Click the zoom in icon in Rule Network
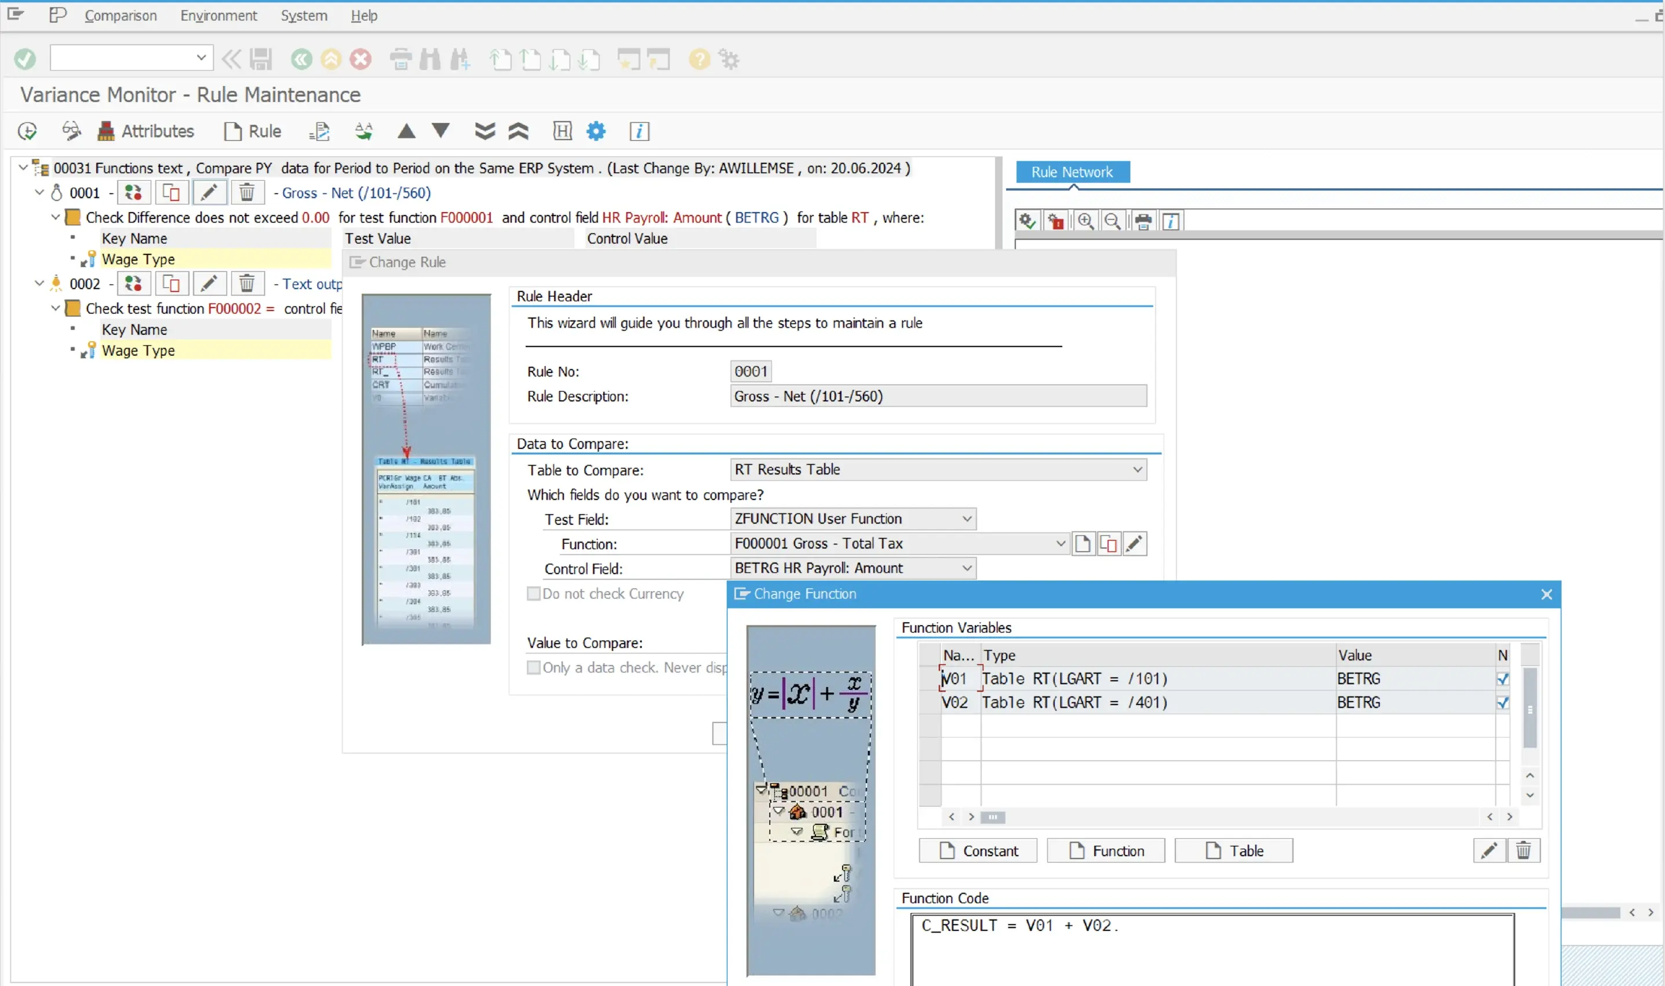The image size is (1665, 986). (1085, 221)
